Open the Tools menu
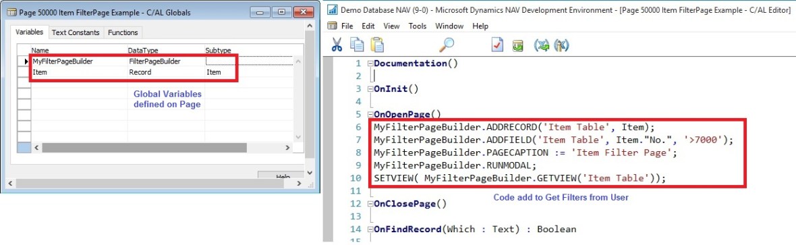This screenshot has height=245, width=796. pos(418,26)
